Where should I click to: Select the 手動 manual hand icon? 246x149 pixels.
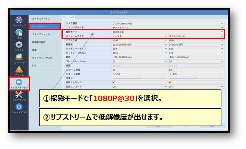(19, 32)
